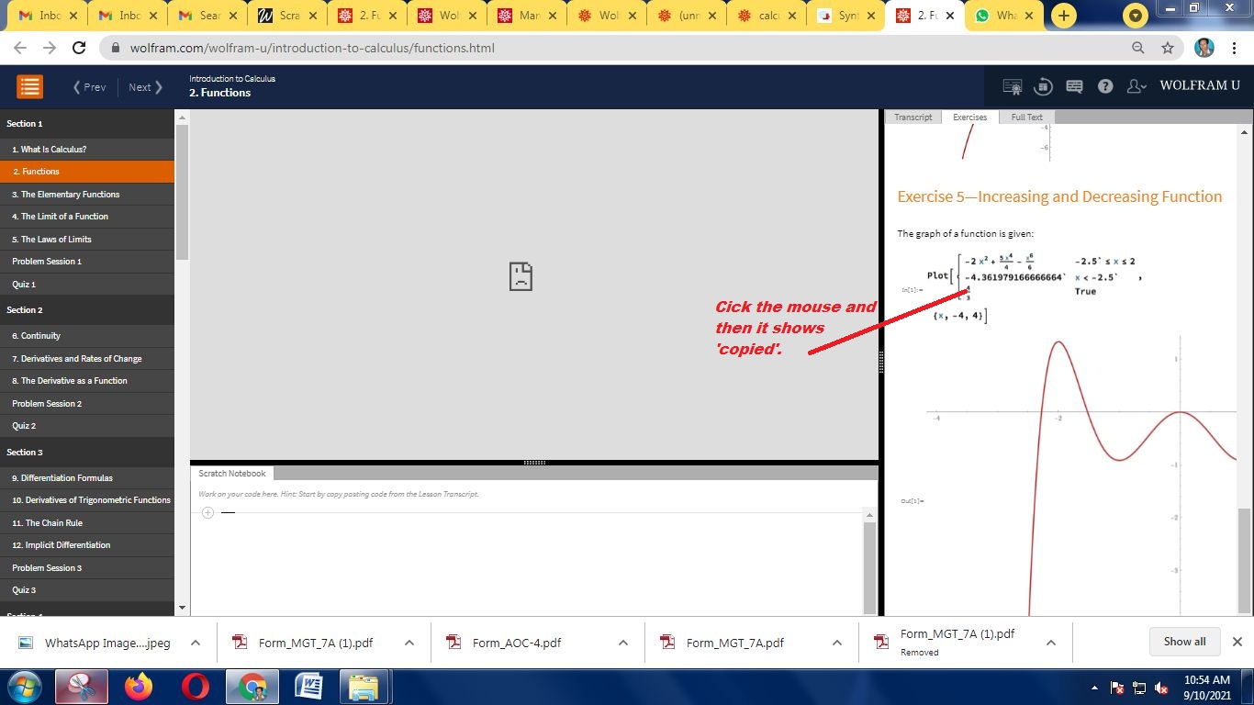Open the certificate icon in course header
This screenshot has height=705, width=1254.
pyautogui.click(x=1013, y=86)
